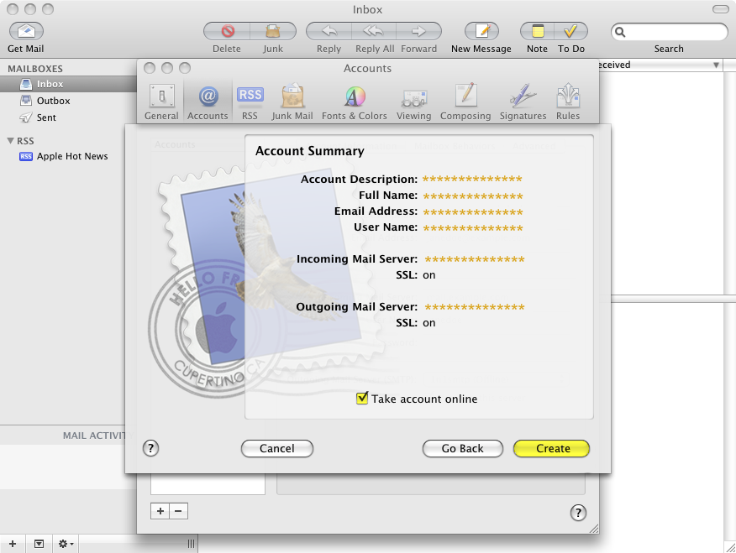Open Signatures preferences pane
Screen dimensions: 736x553
[x=523, y=102]
